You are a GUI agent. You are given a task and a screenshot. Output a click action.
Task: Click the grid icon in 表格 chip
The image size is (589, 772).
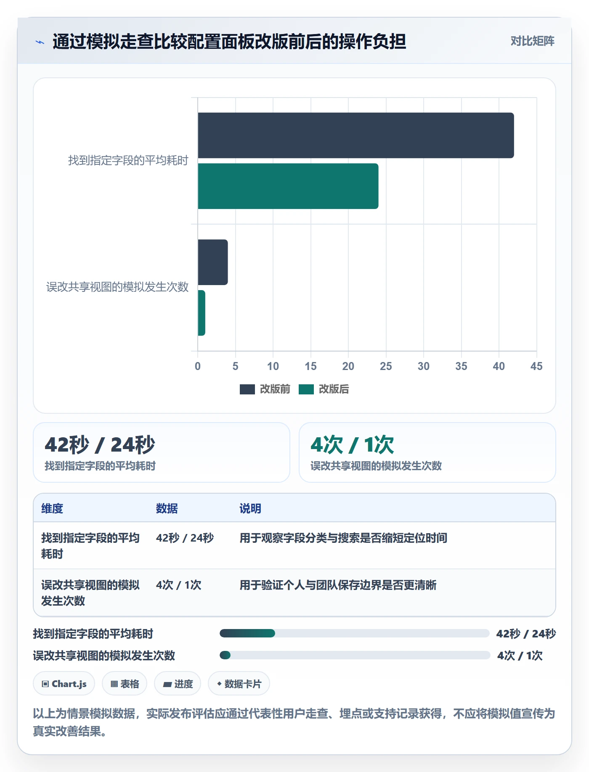(114, 684)
